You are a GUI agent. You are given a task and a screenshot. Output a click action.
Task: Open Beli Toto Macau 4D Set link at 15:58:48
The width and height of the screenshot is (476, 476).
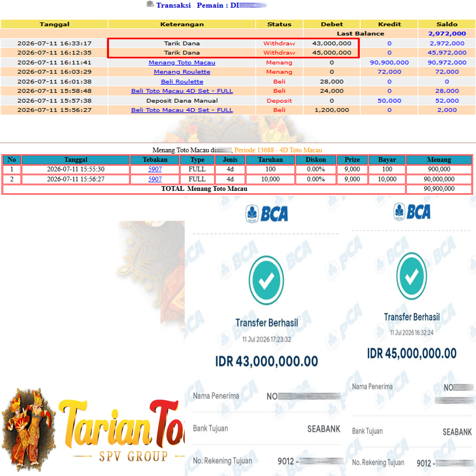[182, 91]
